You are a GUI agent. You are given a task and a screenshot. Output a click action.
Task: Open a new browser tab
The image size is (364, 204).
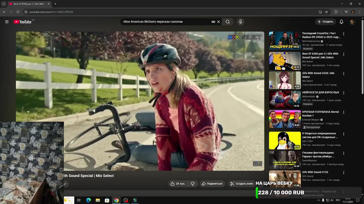coord(55,4)
